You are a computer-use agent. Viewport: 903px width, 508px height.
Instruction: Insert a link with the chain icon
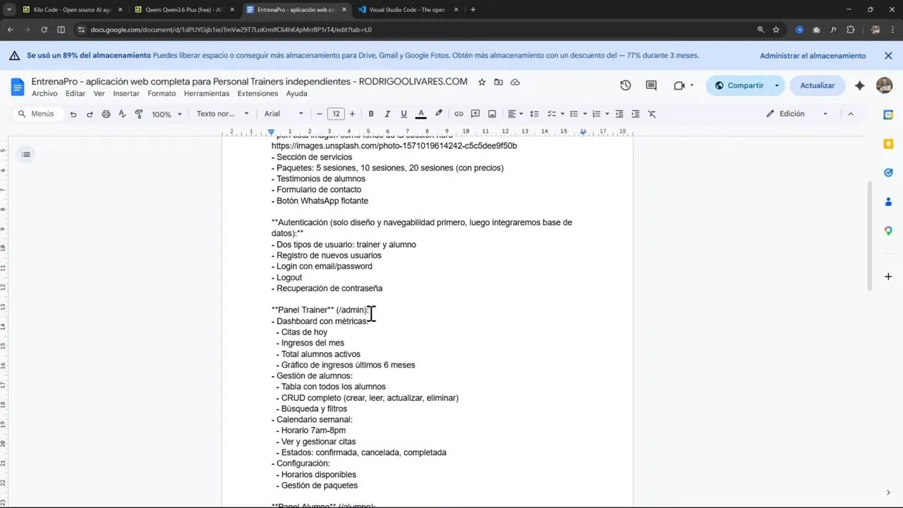(459, 114)
